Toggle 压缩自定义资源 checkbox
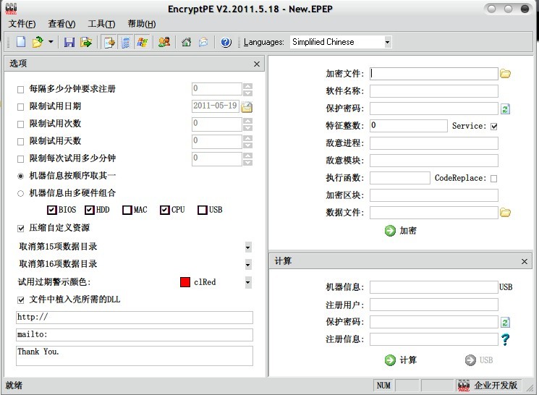 coord(21,229)
